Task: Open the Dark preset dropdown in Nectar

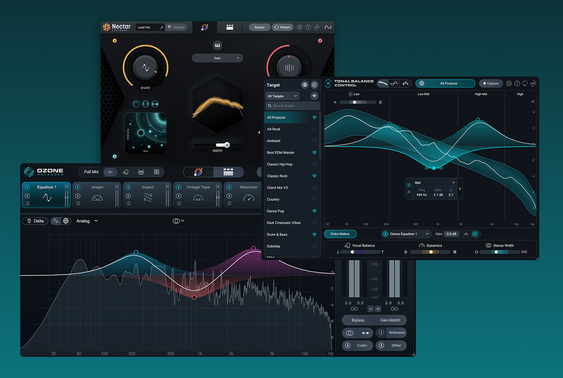Action: (x=217, y=58)
